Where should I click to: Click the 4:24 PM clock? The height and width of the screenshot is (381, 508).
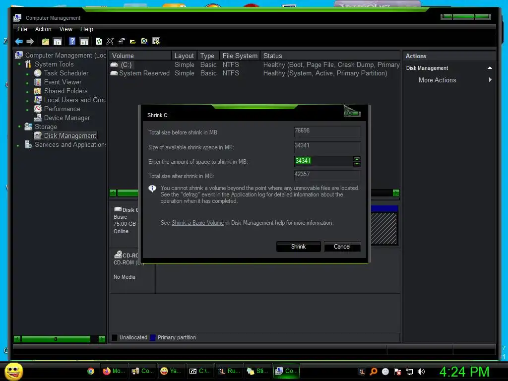point(464,372)
